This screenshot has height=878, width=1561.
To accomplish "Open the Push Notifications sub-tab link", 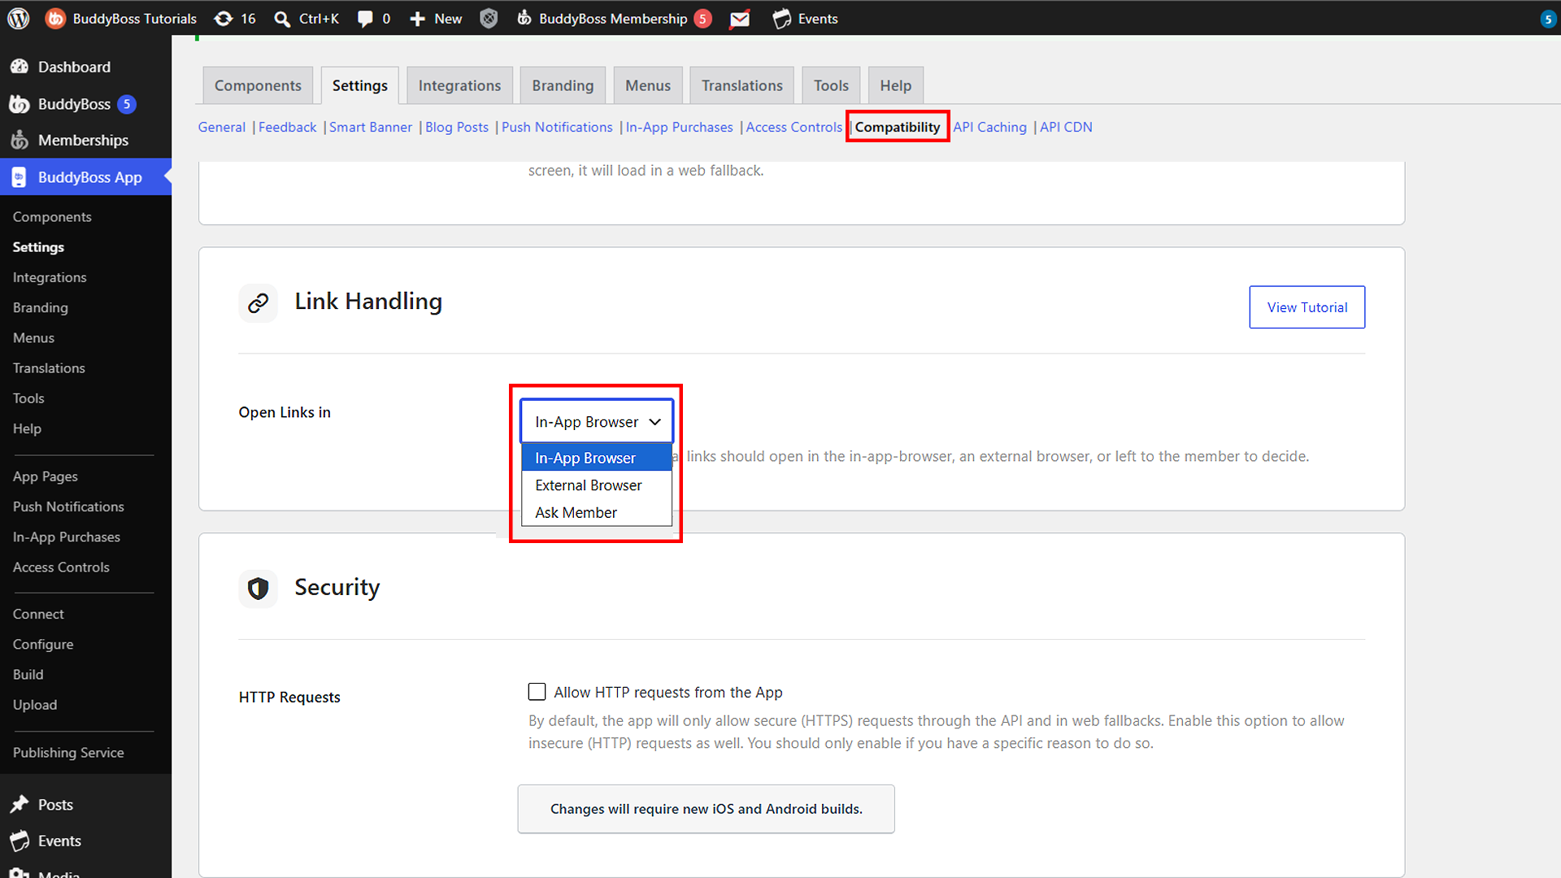I will point(557,127).
